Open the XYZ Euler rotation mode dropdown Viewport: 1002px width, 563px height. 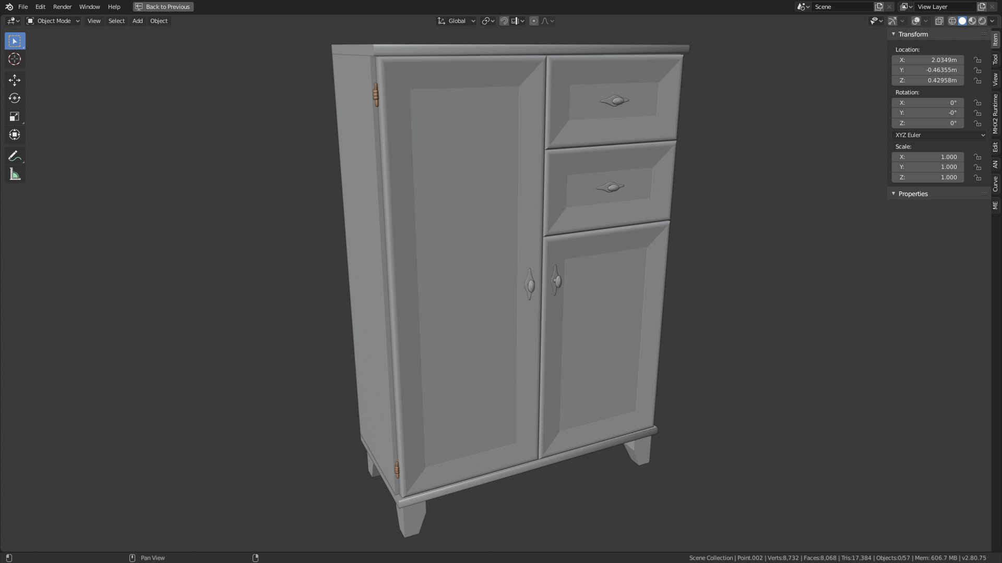(x=939, y=135)
